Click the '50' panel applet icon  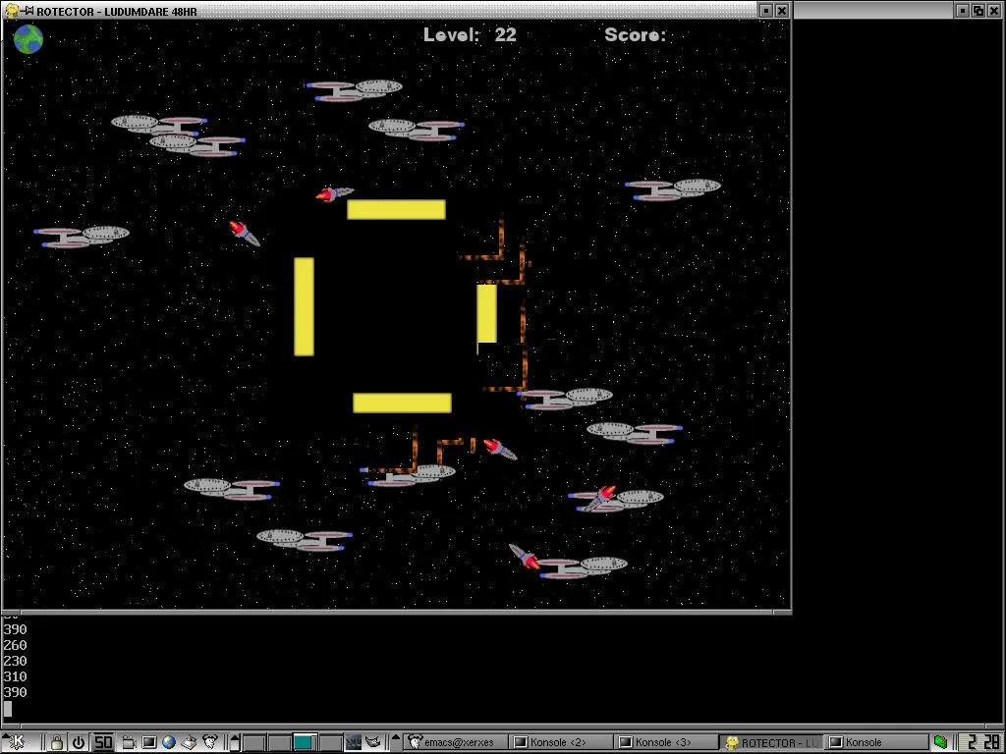point(103,742)
